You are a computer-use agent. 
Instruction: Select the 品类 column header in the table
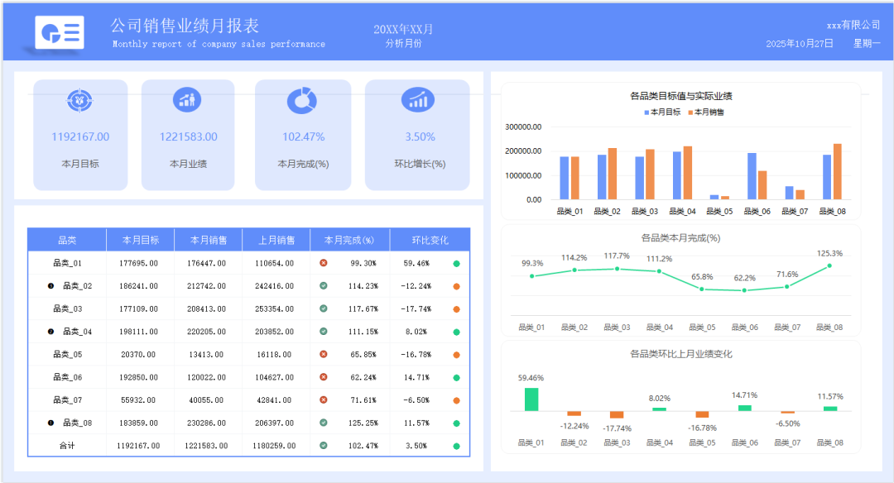pos(67,239)
